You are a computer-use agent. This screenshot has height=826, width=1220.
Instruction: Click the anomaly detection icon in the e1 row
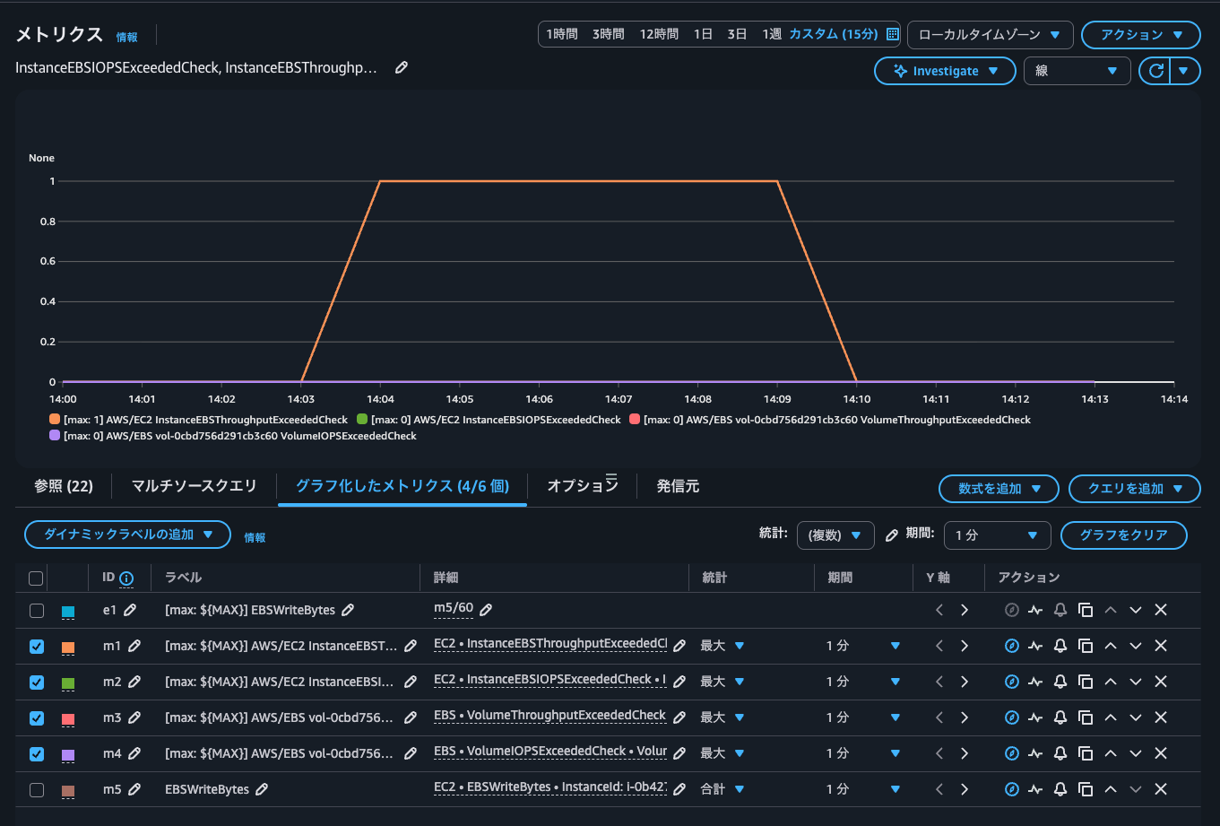point(1035,610)
